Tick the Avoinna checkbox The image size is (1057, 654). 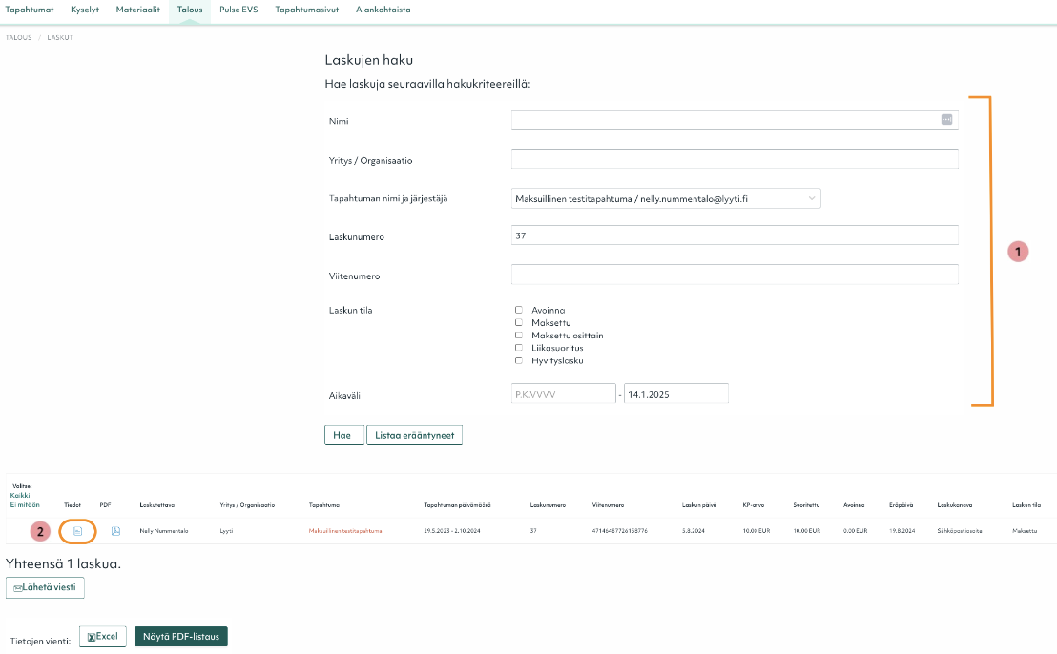(518, 310)
